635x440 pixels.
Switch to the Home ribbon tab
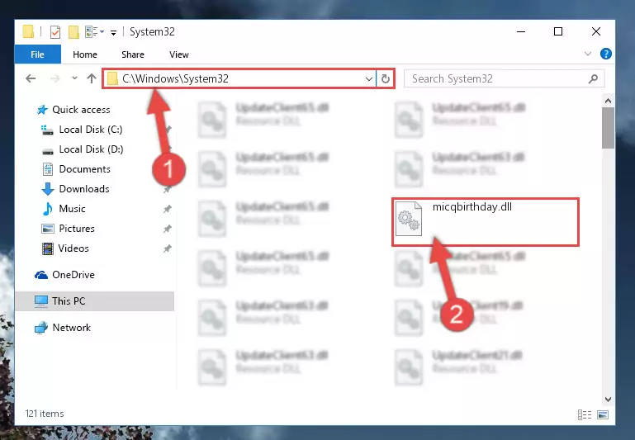[85, 54]
